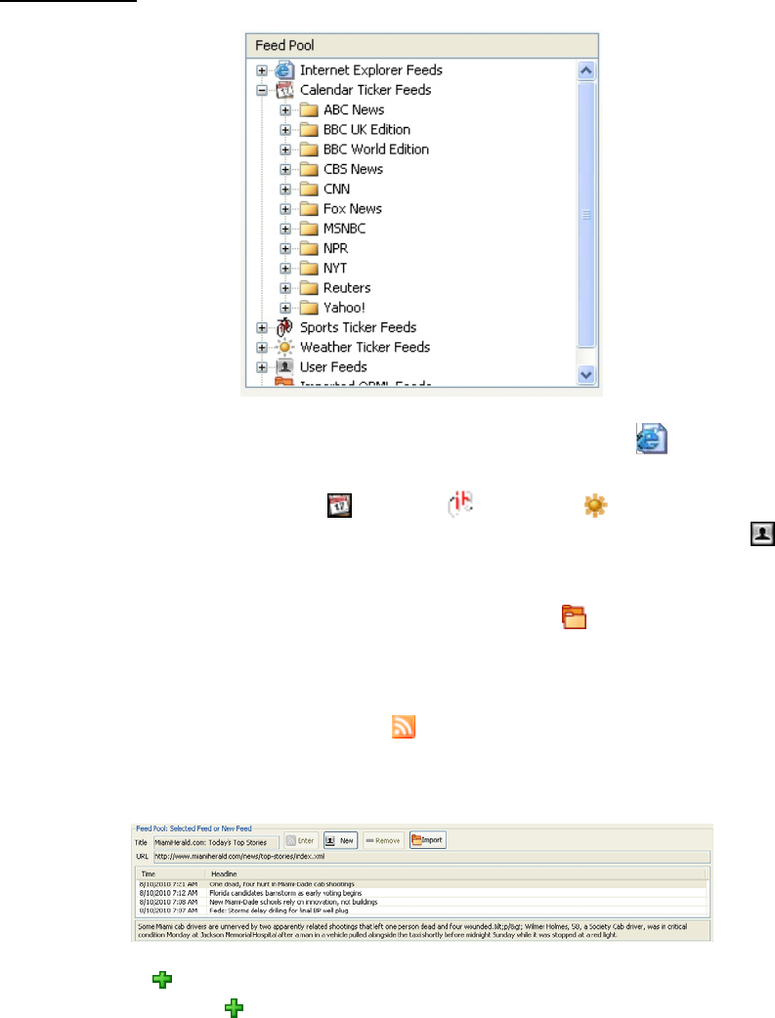Select the 'Internet Explorer Feeds' tree label

371,69
